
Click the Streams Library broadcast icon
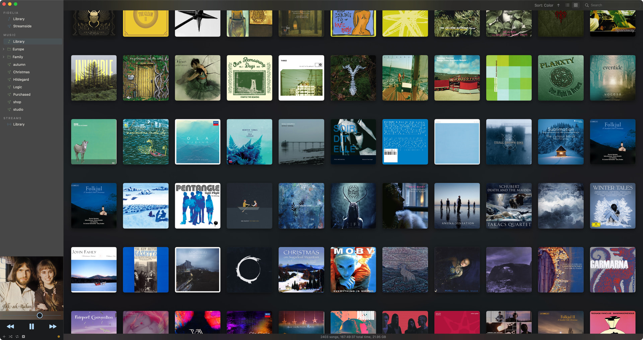(x=9, y=124)
